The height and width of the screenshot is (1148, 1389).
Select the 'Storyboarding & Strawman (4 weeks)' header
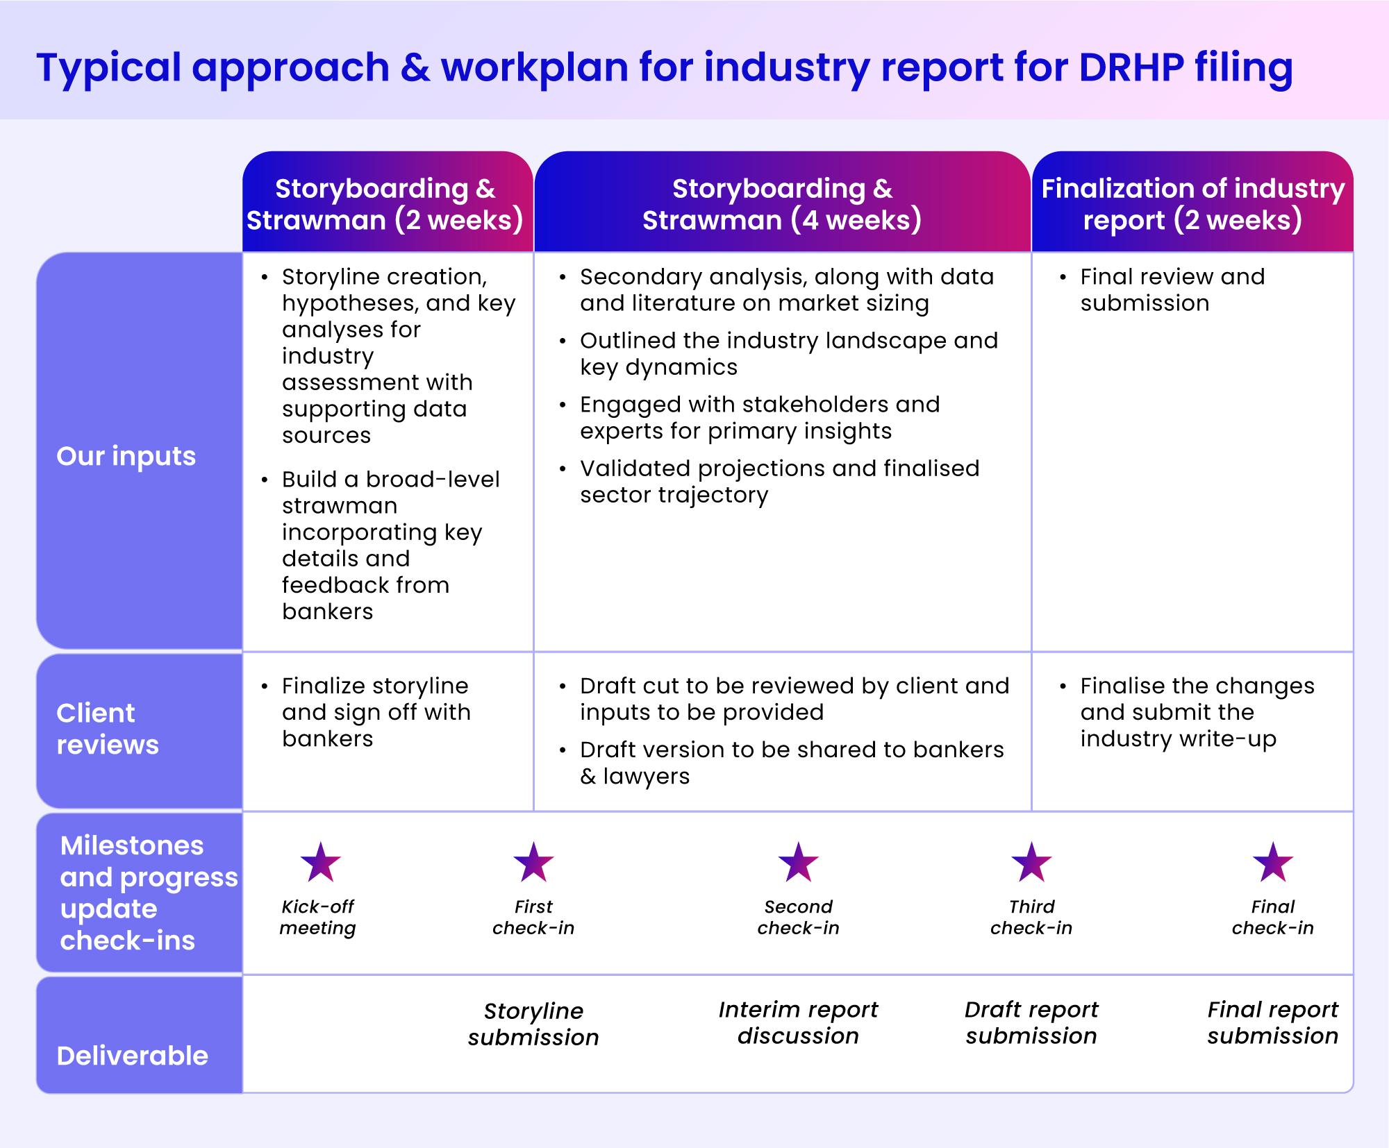click(x=782, y=202)
